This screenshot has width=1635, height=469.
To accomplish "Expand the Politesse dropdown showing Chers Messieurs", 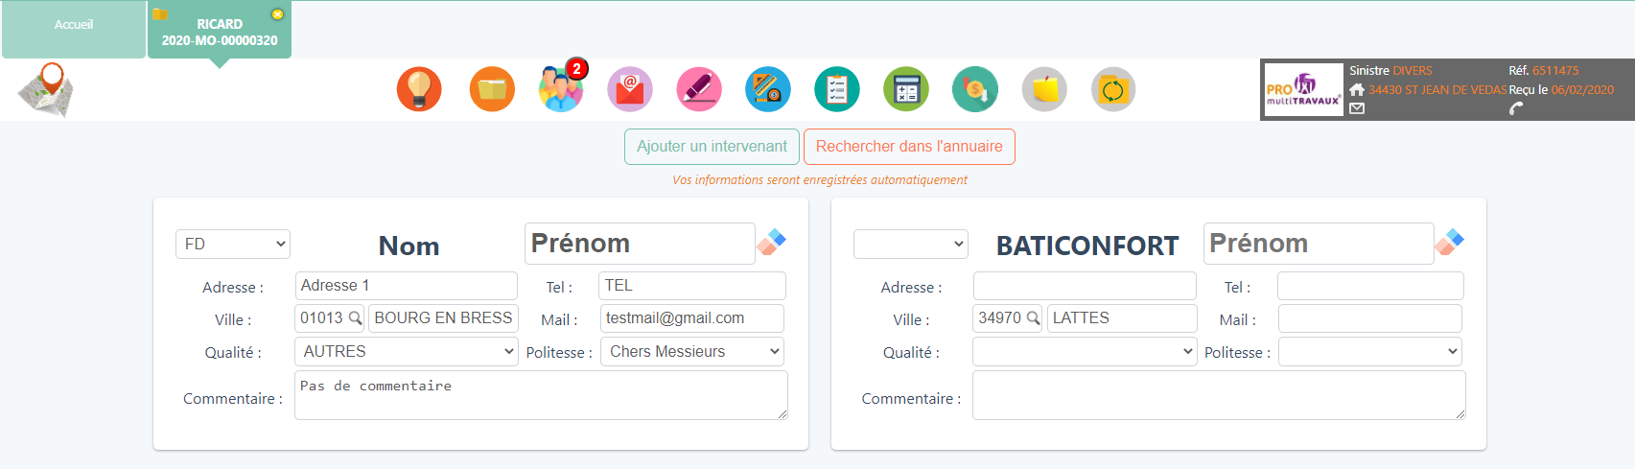I will pyautogui.click(x=692, y=352).
